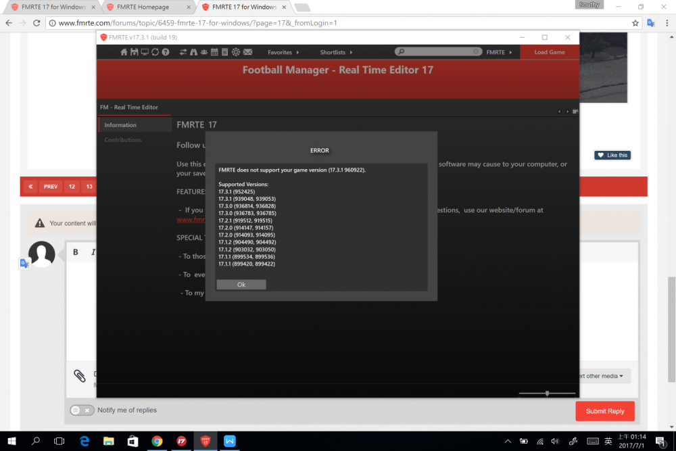Reload the browser page
This screenshot has height=451, width=676.
coord(37,23)
